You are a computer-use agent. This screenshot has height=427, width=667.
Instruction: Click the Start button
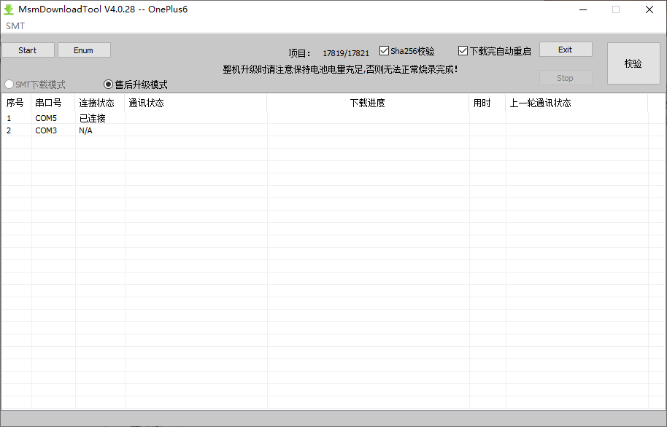tap(28, 50)
